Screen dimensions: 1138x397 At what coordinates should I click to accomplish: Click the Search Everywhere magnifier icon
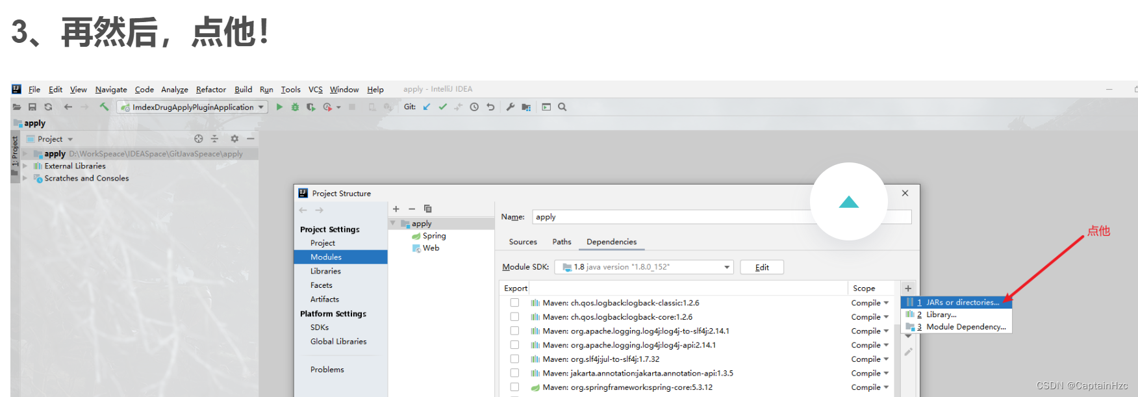pyautogui.click(x=563, y=107)
